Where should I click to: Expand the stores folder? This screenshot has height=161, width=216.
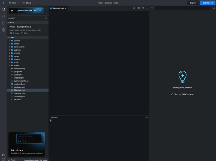coord(28,65)
